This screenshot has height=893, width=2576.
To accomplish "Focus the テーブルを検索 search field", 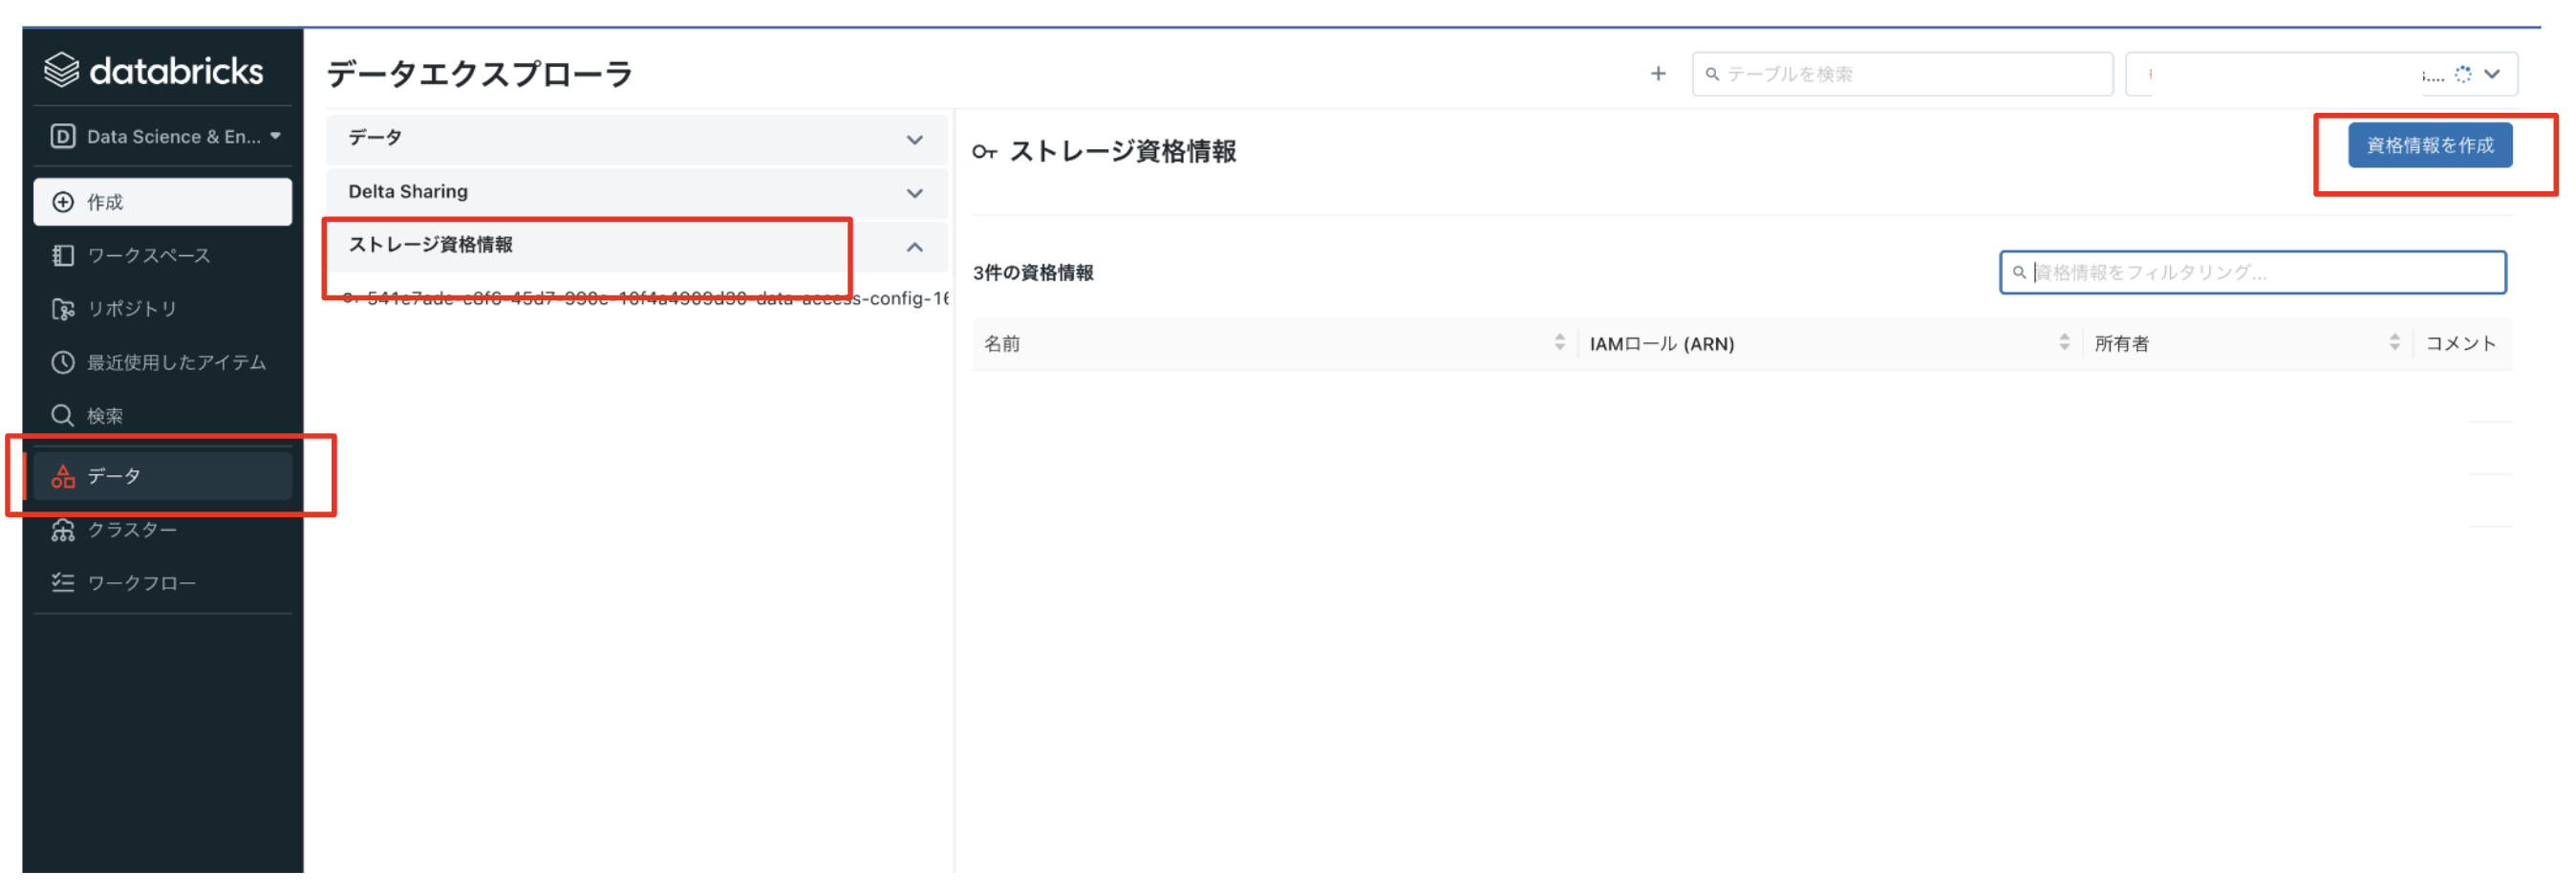I will coord(1901,74).
